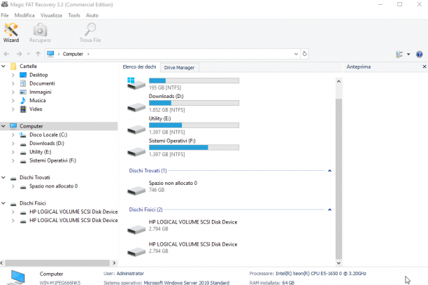428x285 pixels.
Task: Open the Tools menu
Action: (74, 15)
